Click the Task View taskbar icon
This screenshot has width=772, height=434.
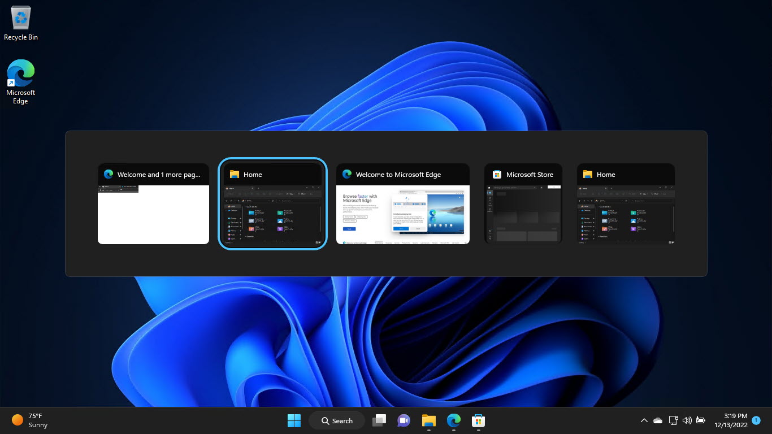pyautogui.click(x=379, y=420)
